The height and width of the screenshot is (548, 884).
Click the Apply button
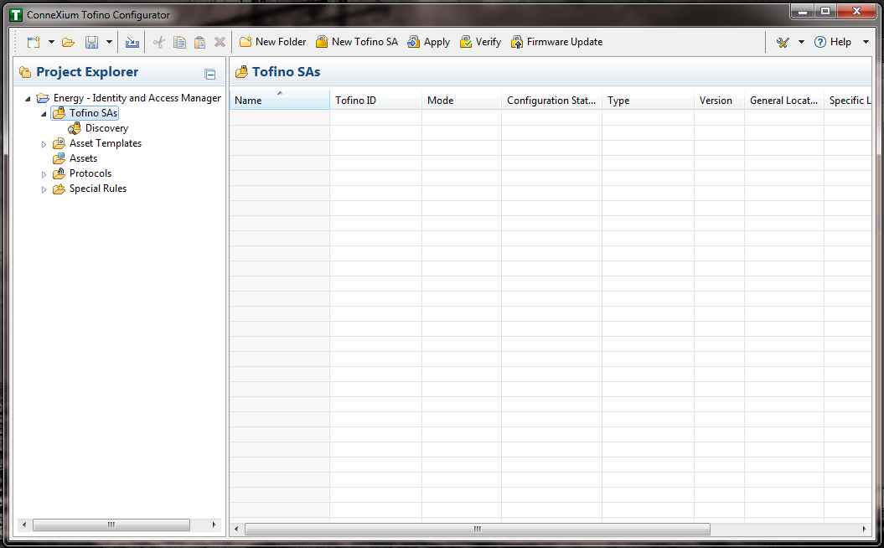pos(428,42)
